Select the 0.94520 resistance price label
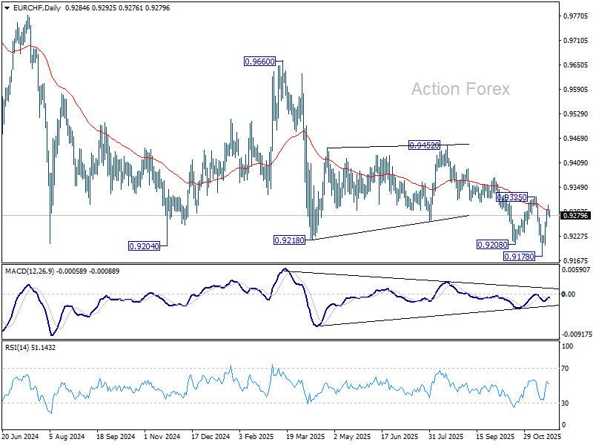The image size is (593, 445). click(x=424, y=145)
